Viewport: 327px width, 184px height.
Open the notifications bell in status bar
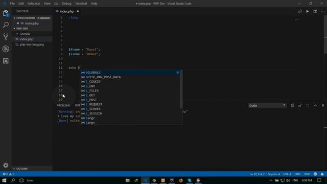pos(322,174)
